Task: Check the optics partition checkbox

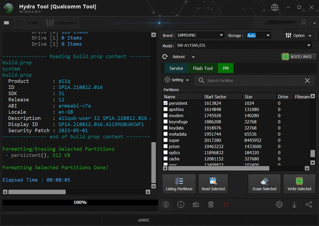Action: pos(165,153)
